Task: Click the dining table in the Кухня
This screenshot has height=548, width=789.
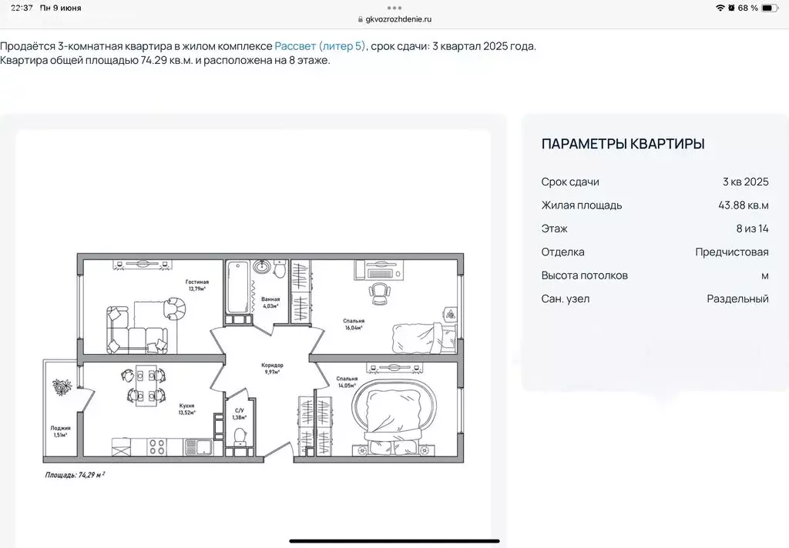Action: pyautogui.click(x=143, y=385)
